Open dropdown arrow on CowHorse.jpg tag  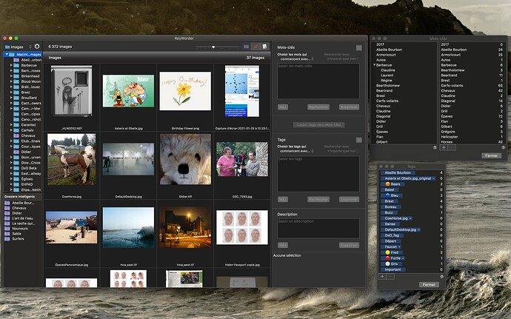[410, 218]
